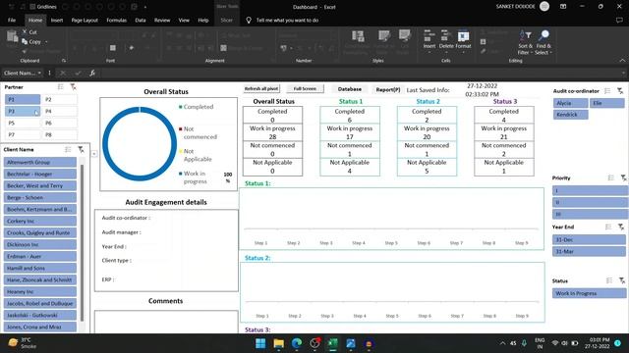Click the Insert Function fx icon

coord(92,73)
